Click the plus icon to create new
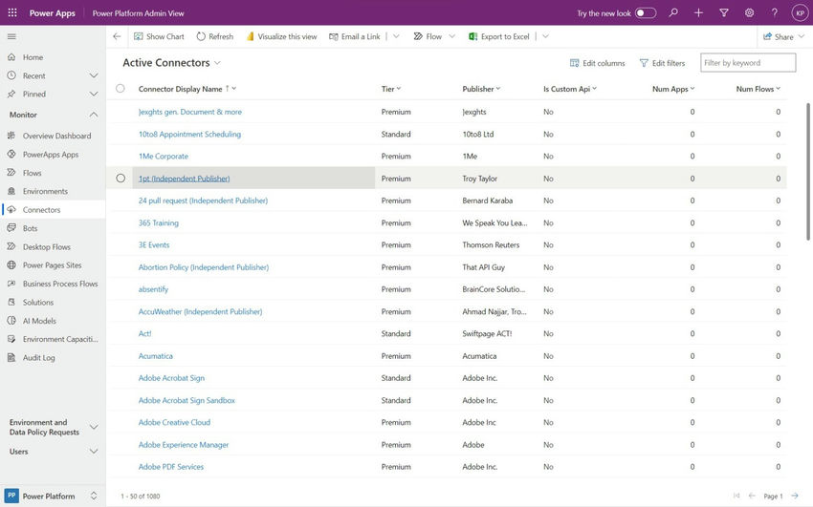 (698, 13)
